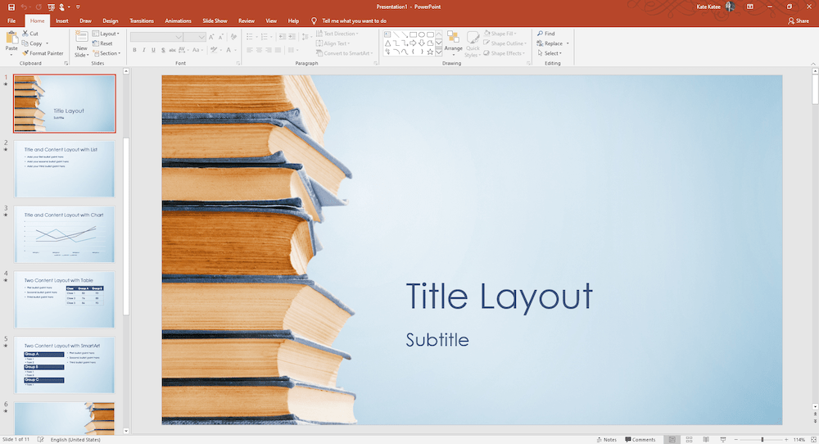Start presentation from beginning in the quick access toolbar
Screen dimensions: 819x444
(x=51, y=7)
